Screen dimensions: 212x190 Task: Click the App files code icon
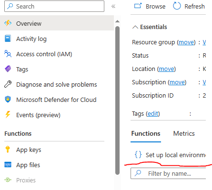[x=8, y=165]
